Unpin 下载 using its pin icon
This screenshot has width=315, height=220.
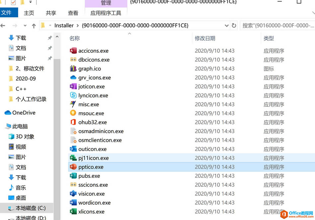[x=50, y=38]
